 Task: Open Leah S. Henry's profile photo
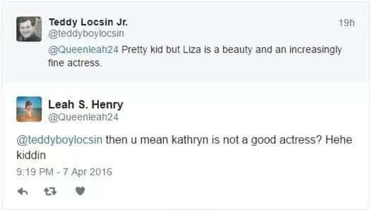coord(29,109)
